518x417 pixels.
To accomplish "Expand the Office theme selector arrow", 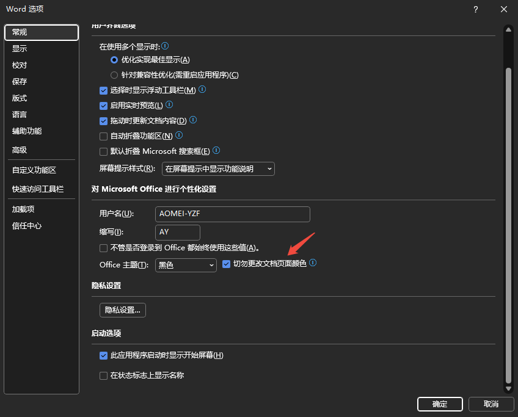I will point(210,265).
